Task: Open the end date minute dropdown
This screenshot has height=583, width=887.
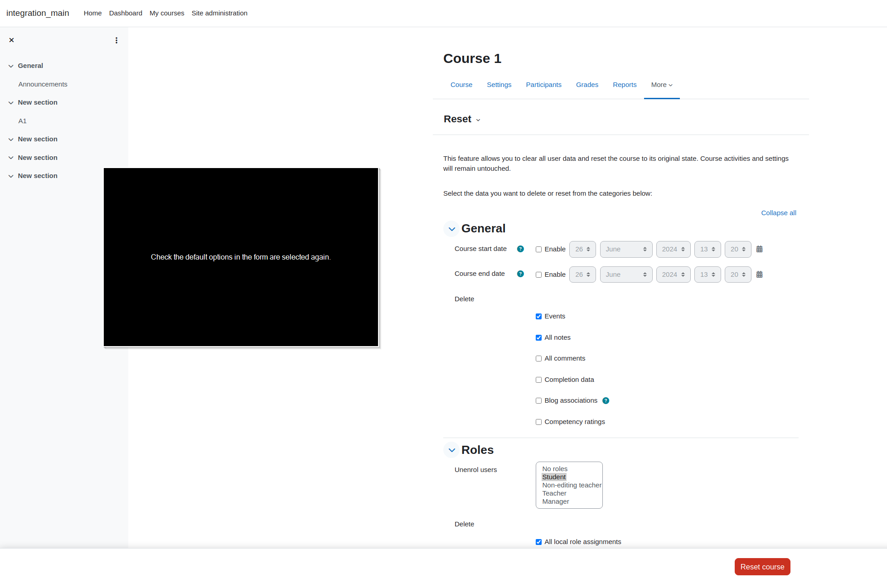Action: coord(738,275)
